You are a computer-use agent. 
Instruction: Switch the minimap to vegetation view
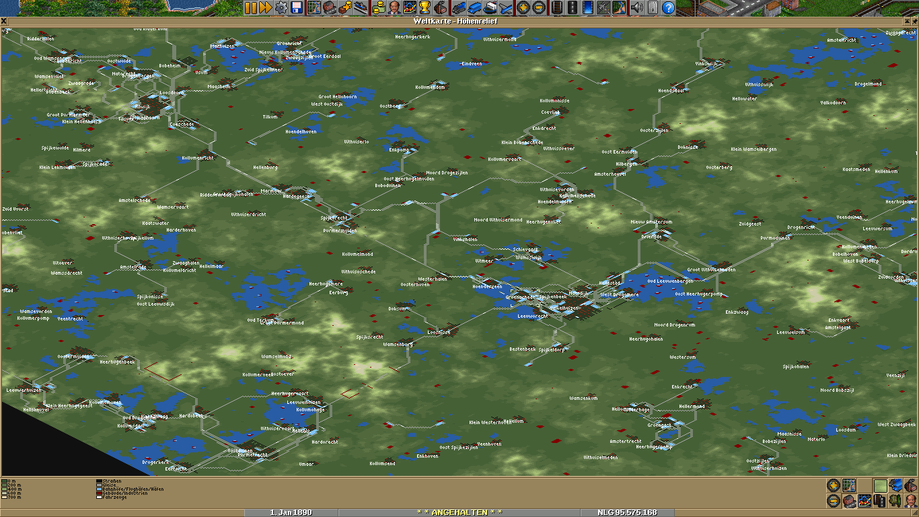pyautogui.click(x=895, y=501)
